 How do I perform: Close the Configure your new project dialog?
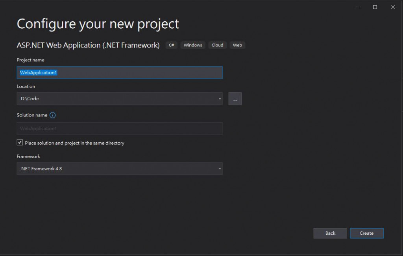(393, 7)
